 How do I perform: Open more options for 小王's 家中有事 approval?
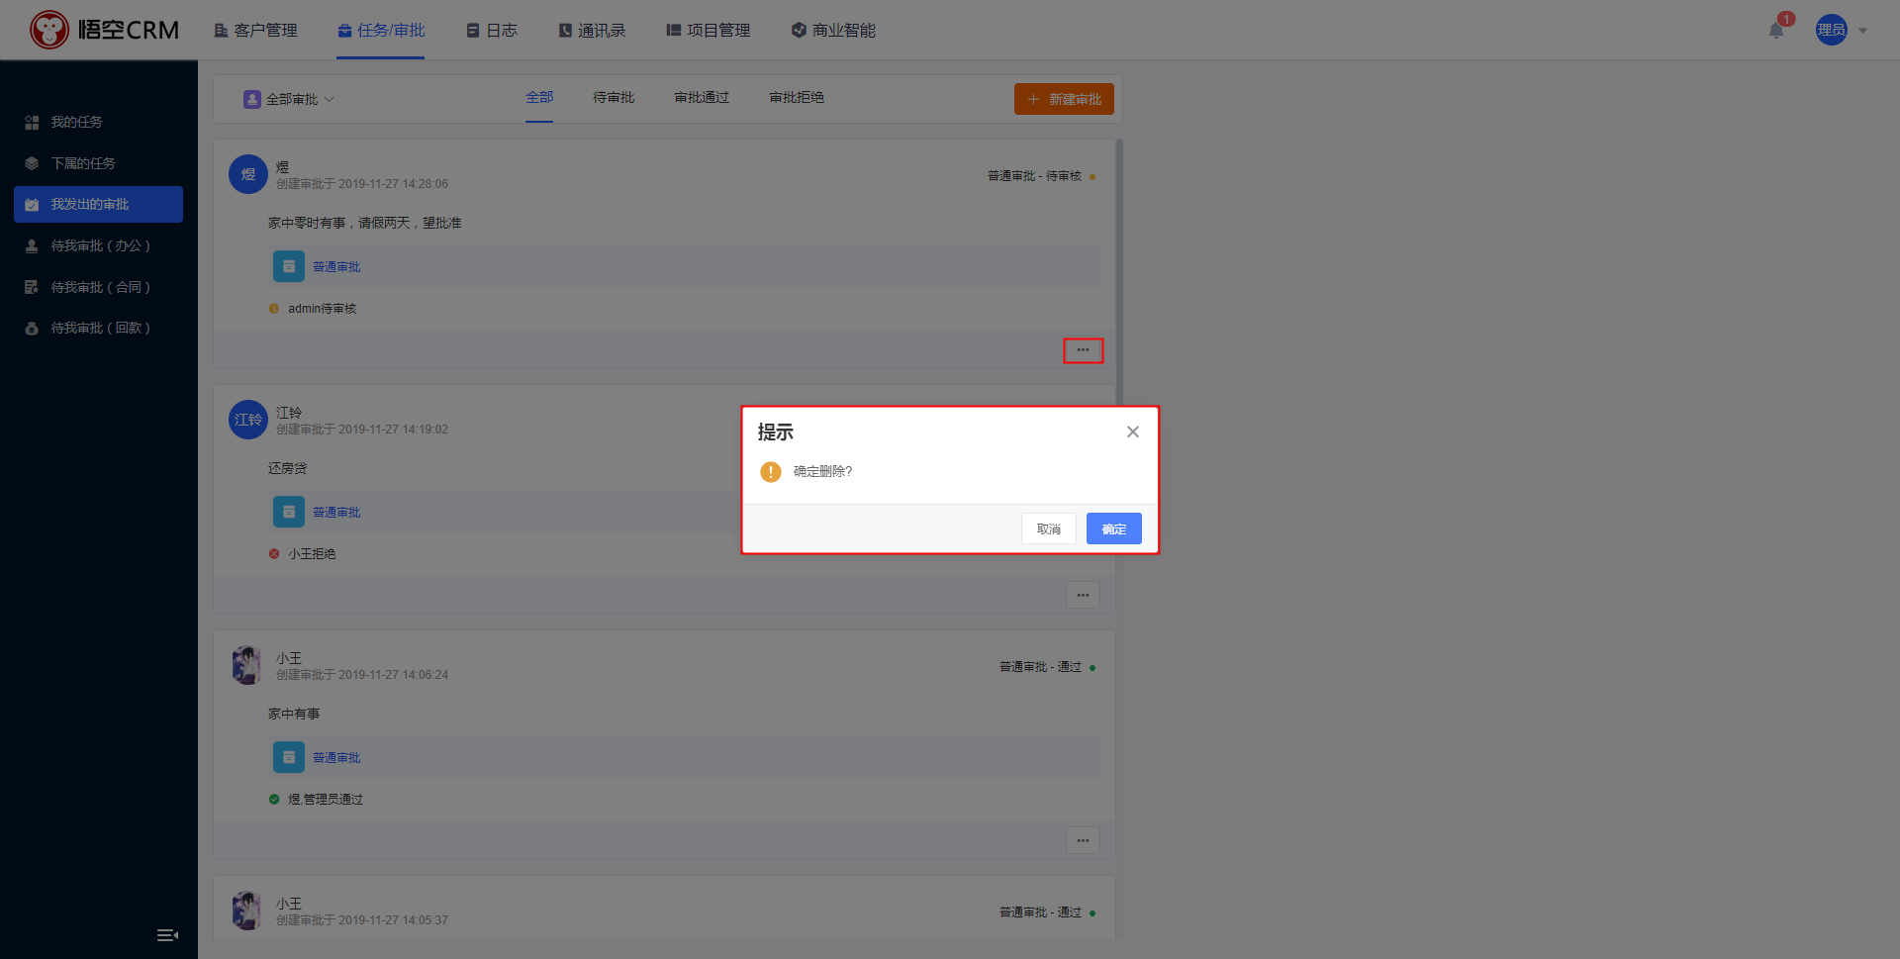point(1083,840)
